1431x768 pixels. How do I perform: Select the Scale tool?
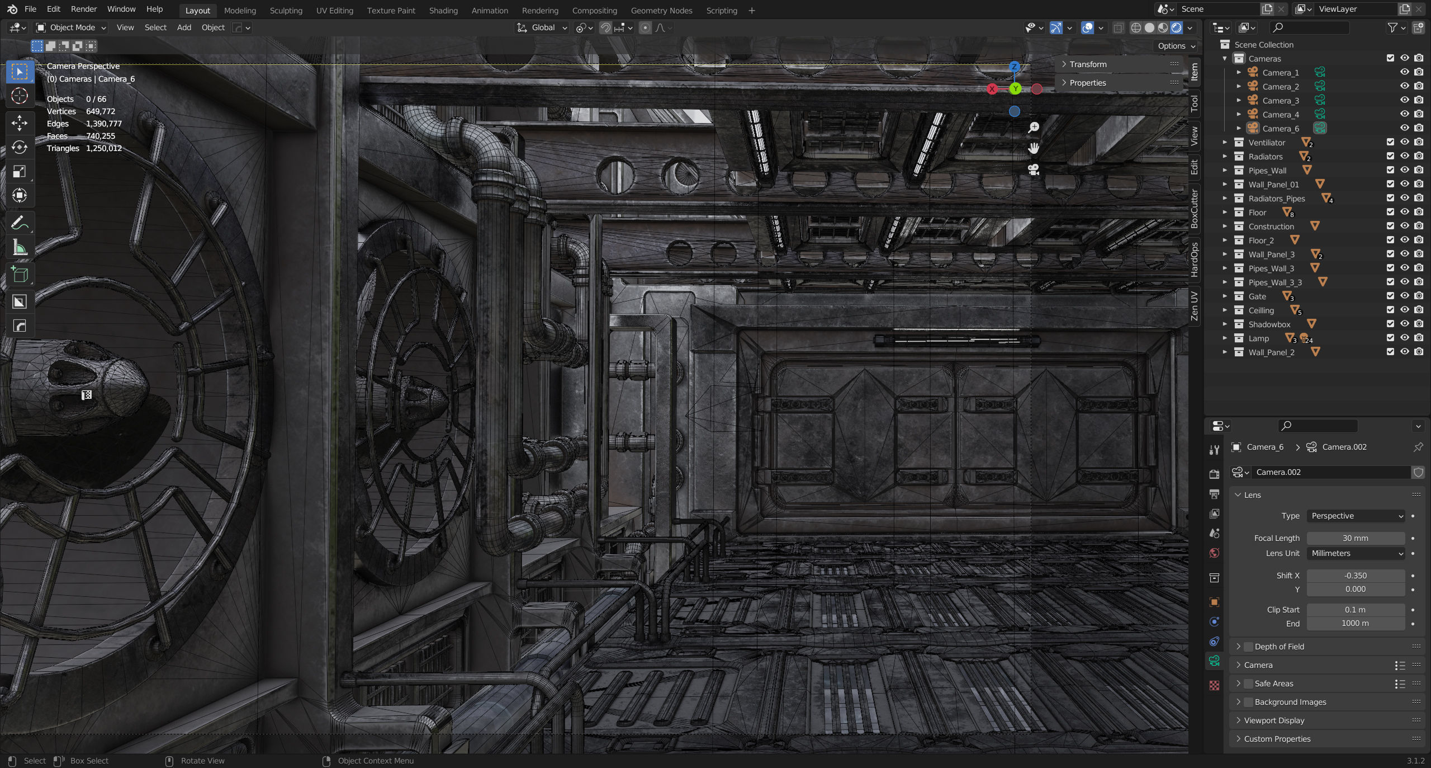pos(20,172)
